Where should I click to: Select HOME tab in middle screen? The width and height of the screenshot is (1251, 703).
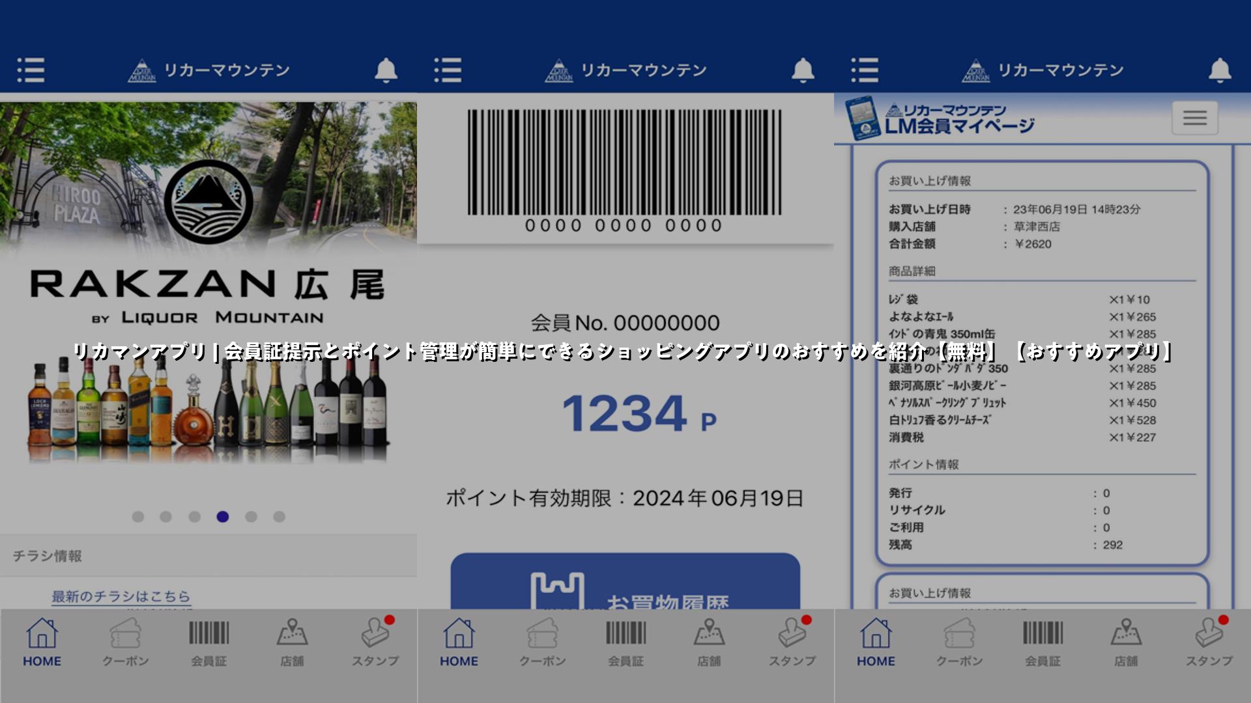(x=459, y=642)
